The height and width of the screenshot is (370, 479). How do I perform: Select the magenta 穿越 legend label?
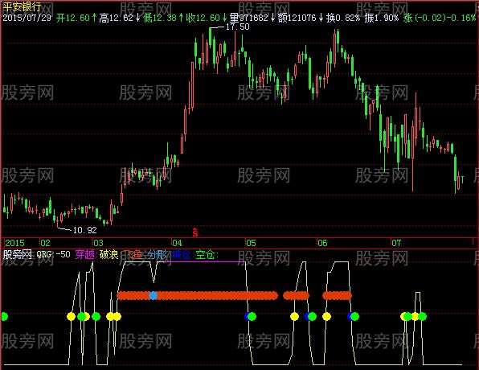tap(85, 254)
